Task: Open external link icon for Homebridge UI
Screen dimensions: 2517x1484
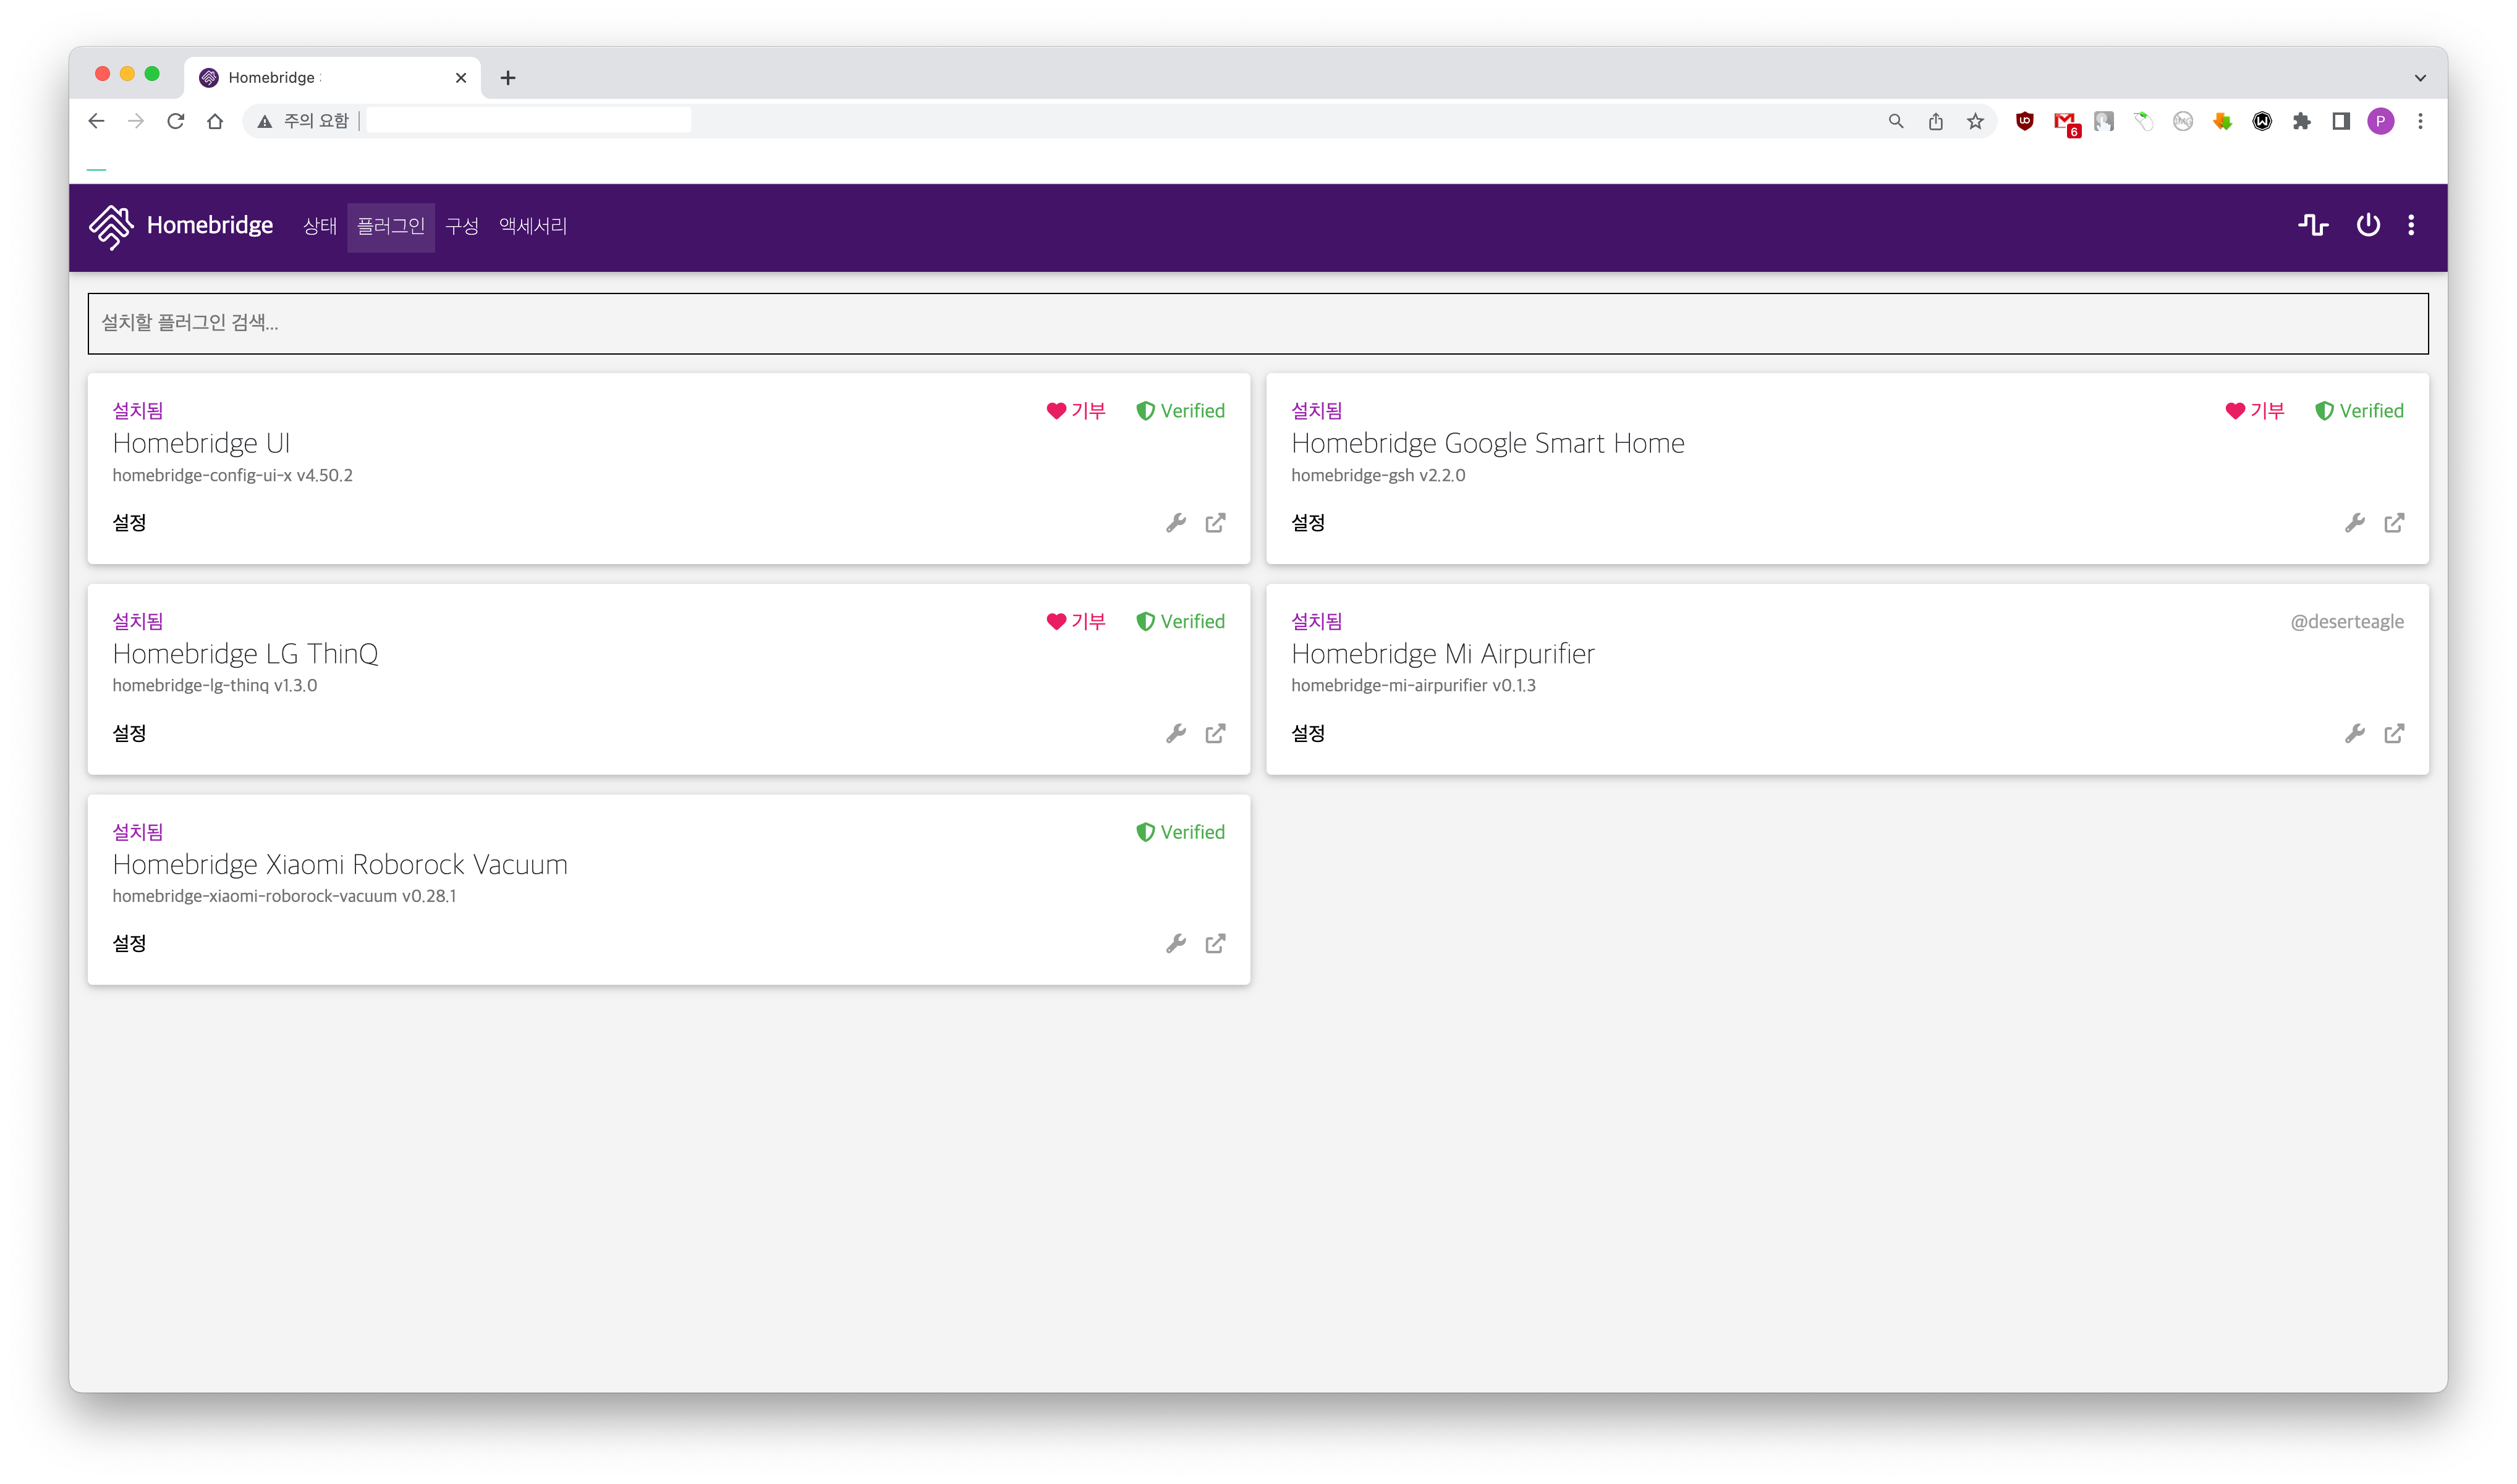Action: 1215,523
